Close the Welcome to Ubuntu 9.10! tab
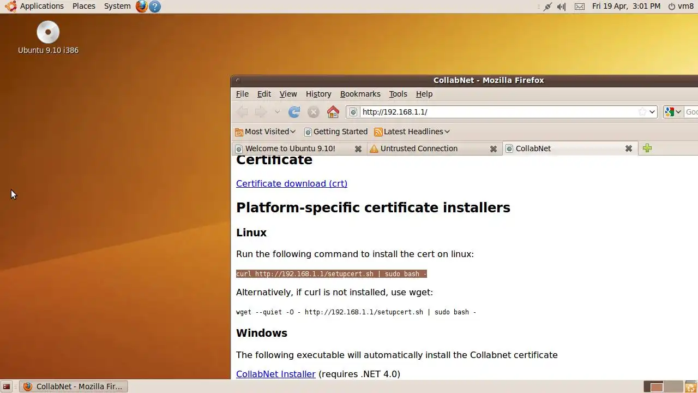The width and height of the screenshot is (698, 393). coord(358,148)
